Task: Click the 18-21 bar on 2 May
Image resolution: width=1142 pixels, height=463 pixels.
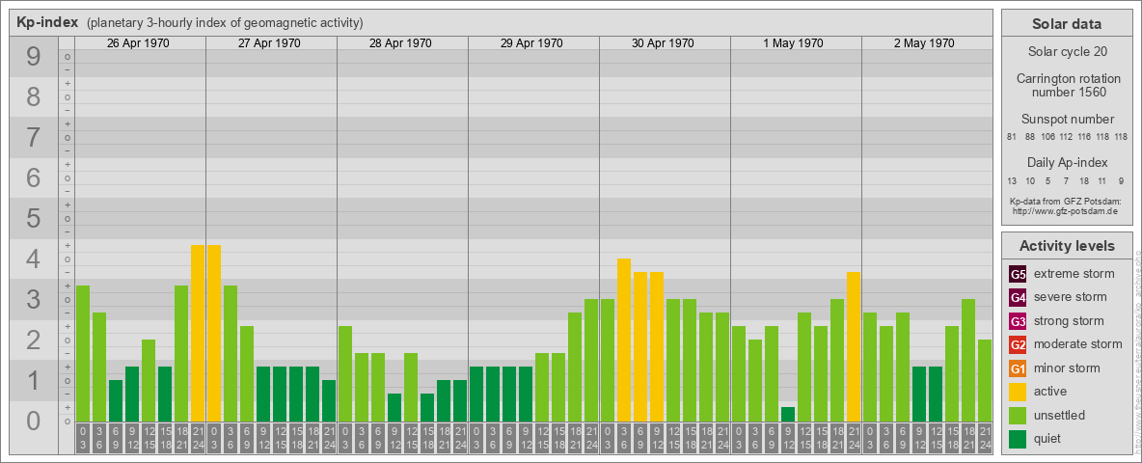Action: point(968,361)
